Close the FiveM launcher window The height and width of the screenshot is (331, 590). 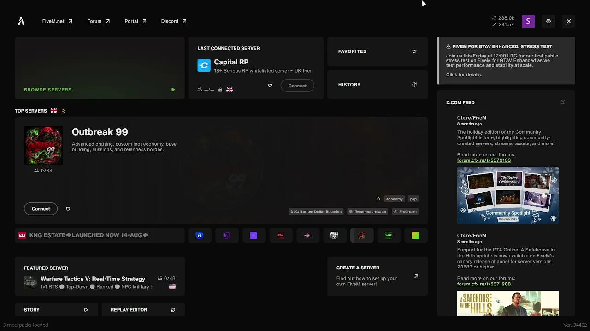[569, 21]
